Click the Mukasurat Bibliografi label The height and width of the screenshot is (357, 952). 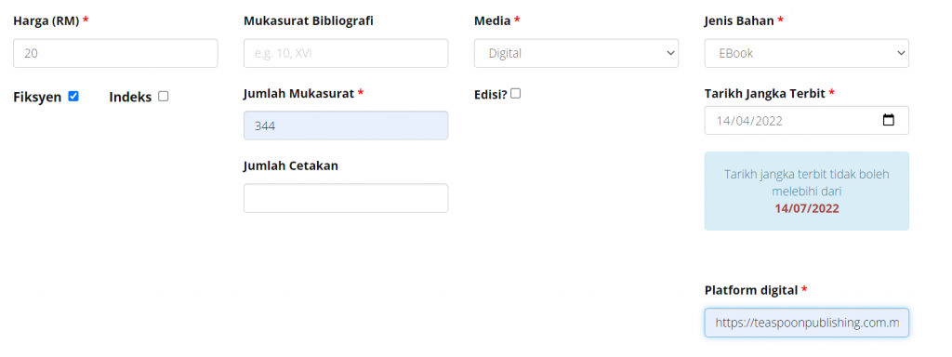(x=309, y=21)
